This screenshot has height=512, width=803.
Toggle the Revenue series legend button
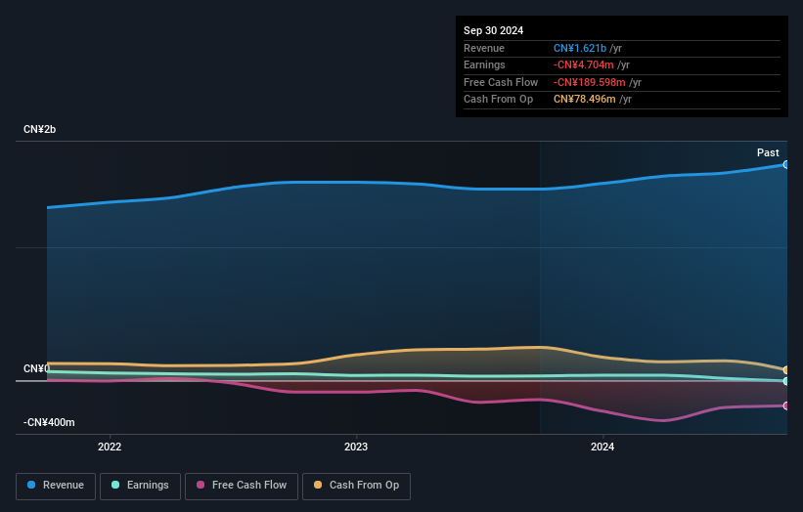point(56,486)
